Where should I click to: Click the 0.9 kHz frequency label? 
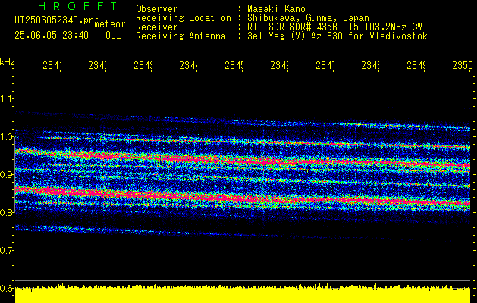coord(6,175)
